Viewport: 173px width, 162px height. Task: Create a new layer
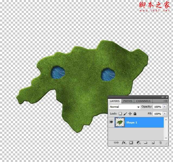(x=153, y=142)
